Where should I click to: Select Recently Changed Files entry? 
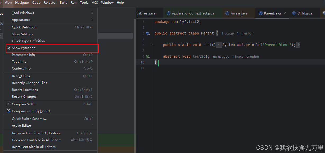coord(50,83)
